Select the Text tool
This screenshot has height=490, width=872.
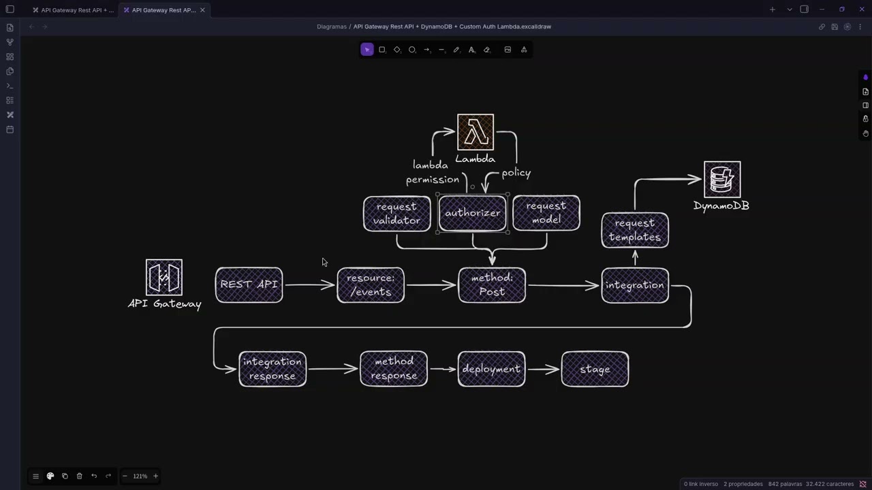(x=471, y=50)
